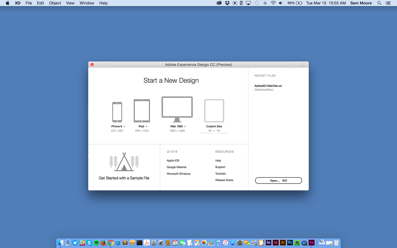397x248 pixels.
Task: Open Evernote from the Dock
Action: click(x=297, y=243)
